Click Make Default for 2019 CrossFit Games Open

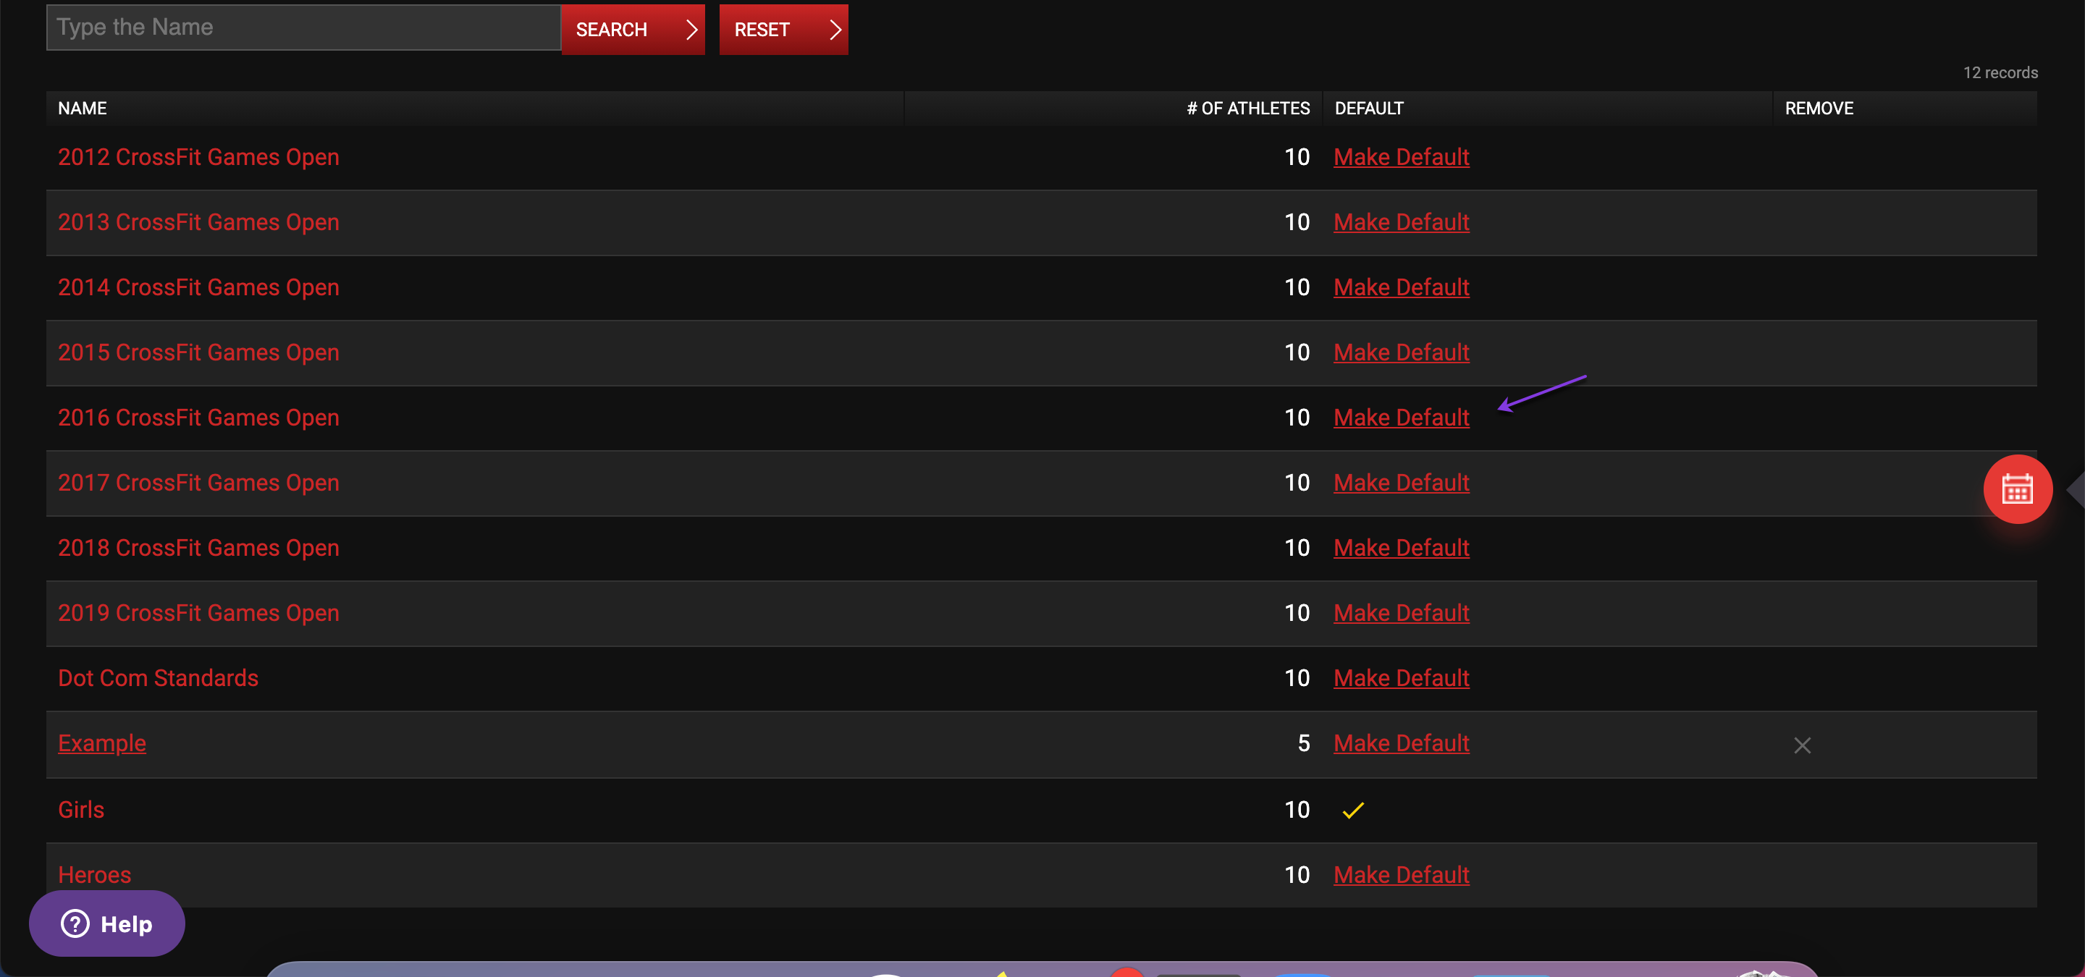[x=1403, y=613]
